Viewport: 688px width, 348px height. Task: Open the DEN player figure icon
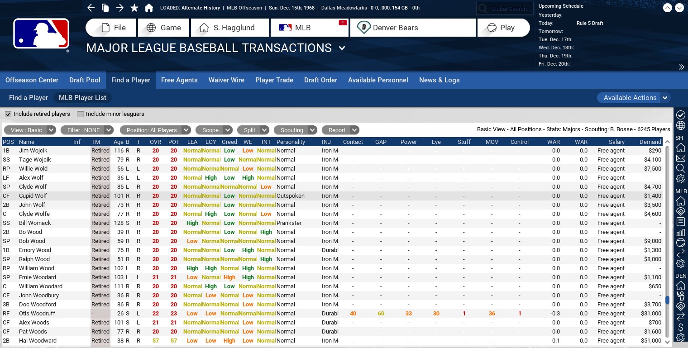click(681, 296)
